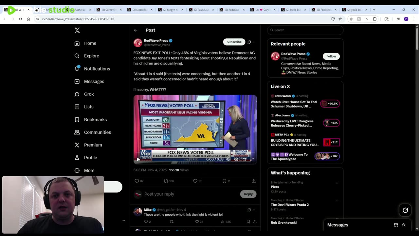Screen dimensions: 419x236
Task: Open the Piers trending topic
Action: click(275, 187)
